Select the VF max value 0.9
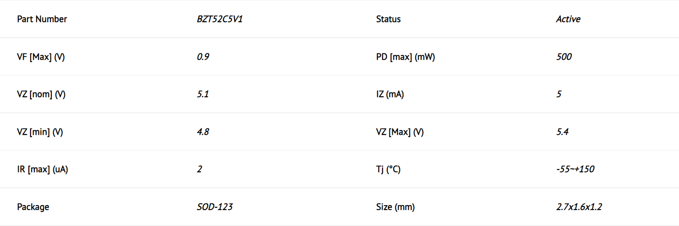This screenshot has width=679, height=226. click(203, 57)
